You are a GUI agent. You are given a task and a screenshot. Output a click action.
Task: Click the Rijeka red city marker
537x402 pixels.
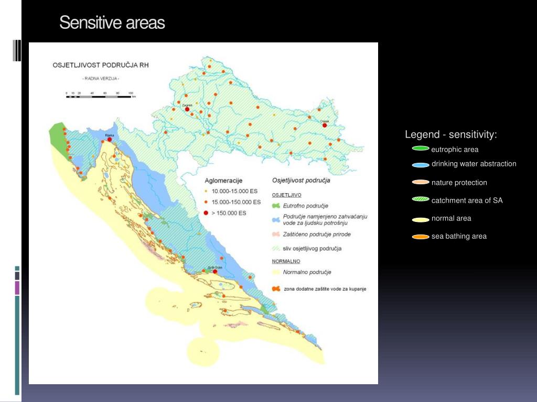click(x=110, y=139)
